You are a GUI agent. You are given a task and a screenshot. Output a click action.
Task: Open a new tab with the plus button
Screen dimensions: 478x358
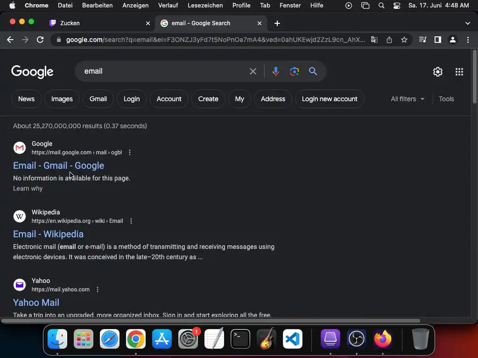point(277,23)
